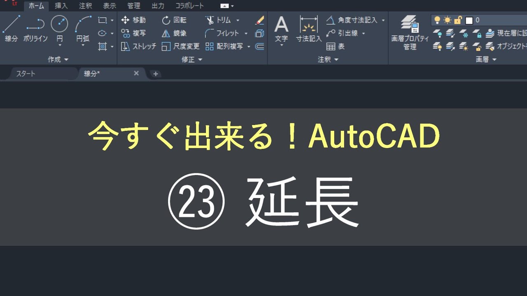Select the 円弧 (Arc) tool icon
Viewport: 527px width, 296px height.
[83, 24]
